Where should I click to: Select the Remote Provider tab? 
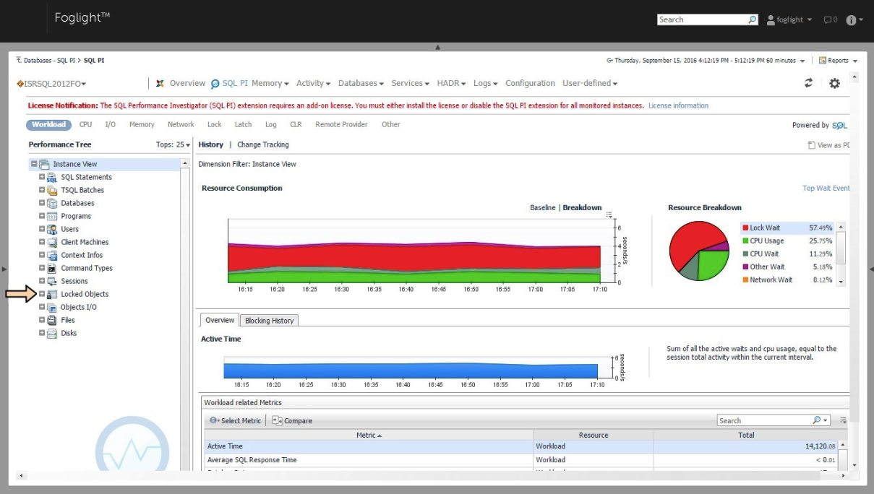coord(341,124)
